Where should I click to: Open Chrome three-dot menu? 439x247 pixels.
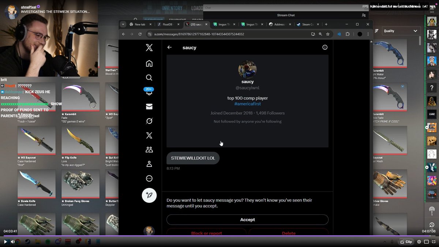[x=368, y=34]
